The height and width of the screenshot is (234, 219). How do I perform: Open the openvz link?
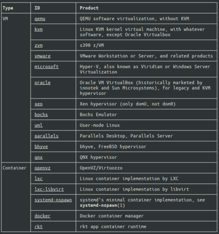(x=42, y=168)
